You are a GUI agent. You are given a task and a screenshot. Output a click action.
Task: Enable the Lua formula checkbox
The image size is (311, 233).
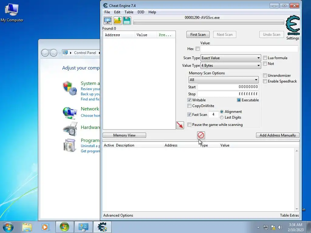pyautogui.click(x=265, y=58)
